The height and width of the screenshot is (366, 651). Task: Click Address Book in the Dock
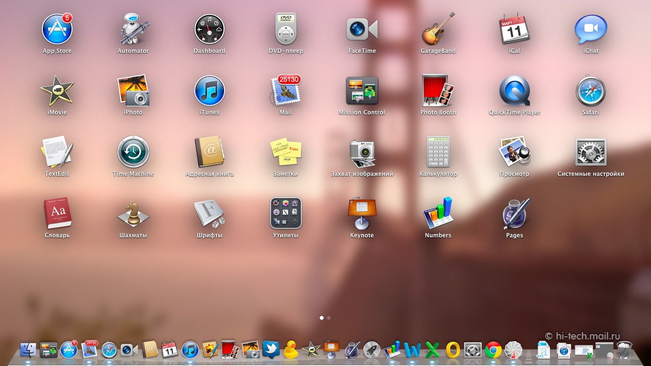[150, 350]
